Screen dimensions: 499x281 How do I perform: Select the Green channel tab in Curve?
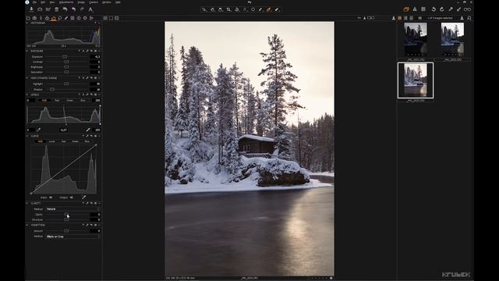coord(75,141)
